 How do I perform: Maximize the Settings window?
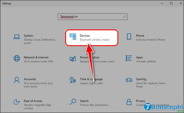point(171,3)
